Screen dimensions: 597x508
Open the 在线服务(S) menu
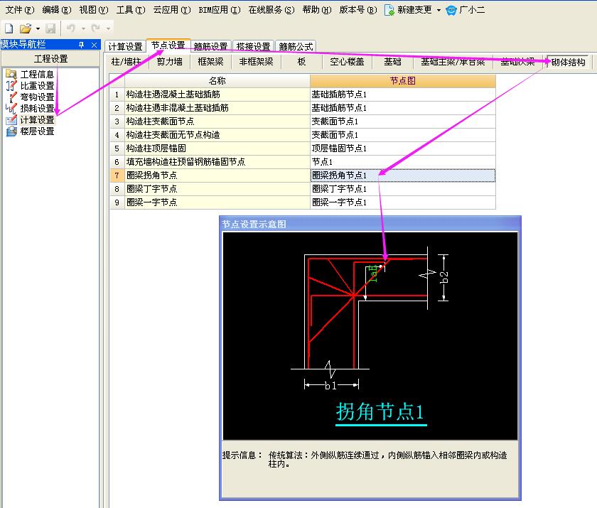pos(271,10)
